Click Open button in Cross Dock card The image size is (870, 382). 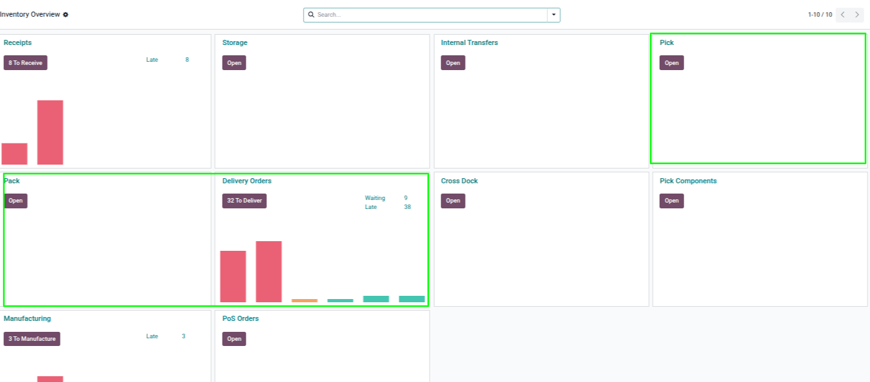click(x=453, y=201)
